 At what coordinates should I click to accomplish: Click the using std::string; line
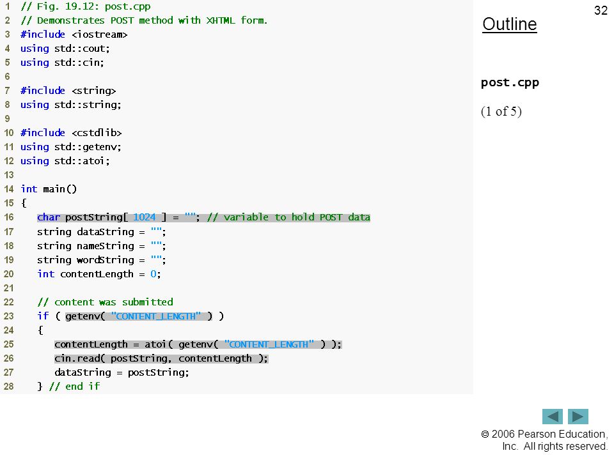71,105
